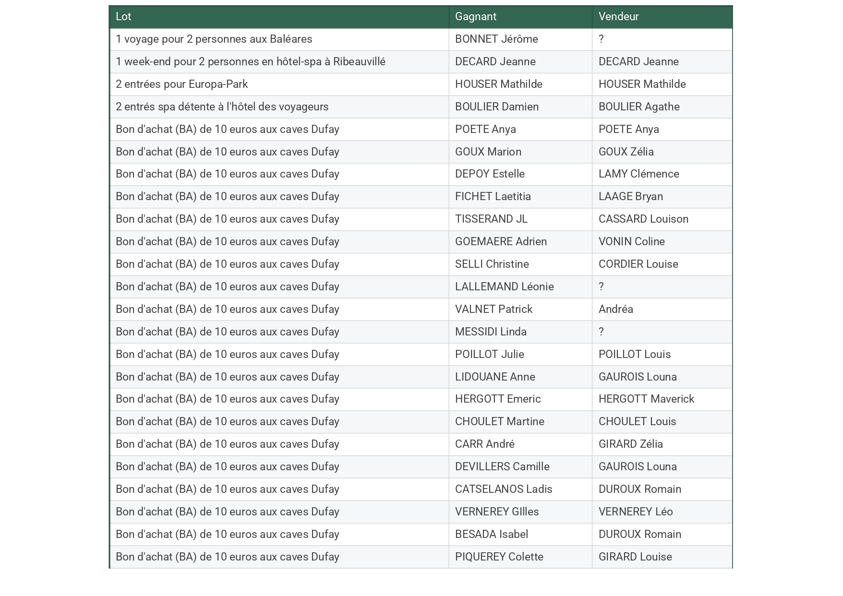Click the LALLEMAND Léonie winner cell
Viewport: 843px width, 596px height.
[504, 287]
